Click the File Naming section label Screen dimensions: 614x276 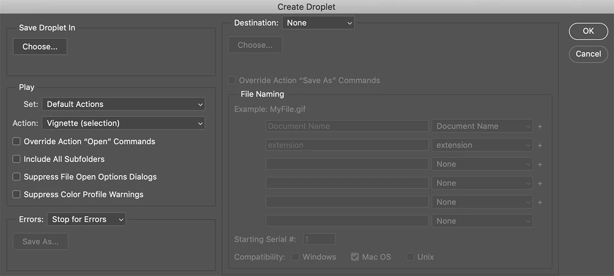(x=262, y=94)
